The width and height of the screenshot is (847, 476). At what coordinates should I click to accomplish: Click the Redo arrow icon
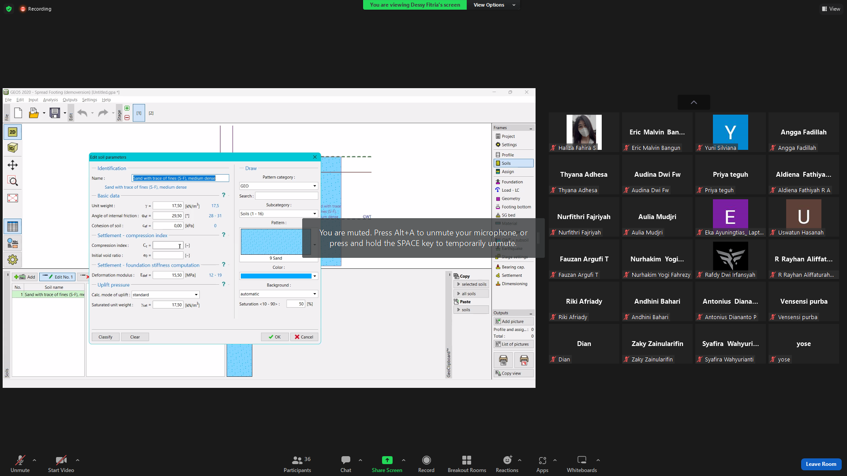(x=103, y=113)
